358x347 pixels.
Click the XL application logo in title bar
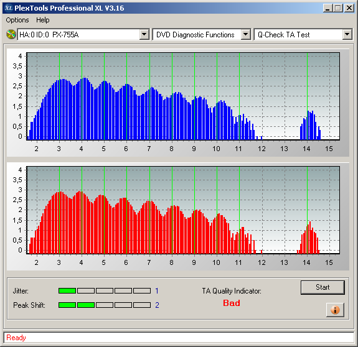click(9, 8)
